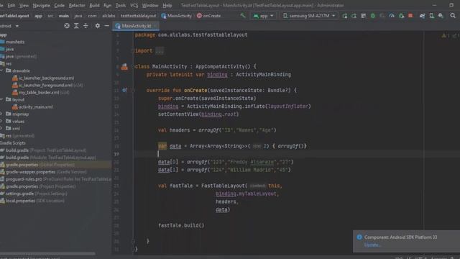Click the greyed Run with Coverage icon

click(382, 16)
